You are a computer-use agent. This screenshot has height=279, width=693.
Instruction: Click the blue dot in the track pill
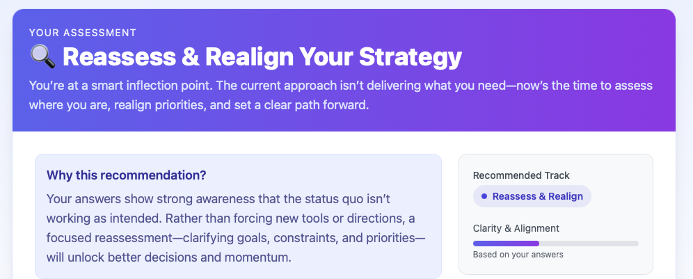pos(484,196)
